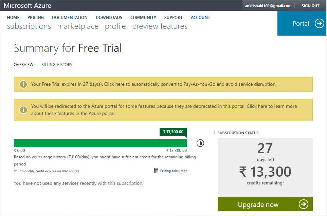
Task: Click the Upgrade now button
Action: (265, 204)
